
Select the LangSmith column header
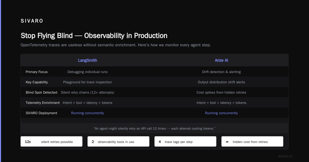click(x=88, y=60)
